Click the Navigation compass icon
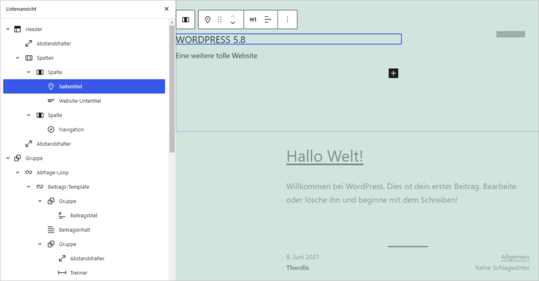This screenshot has height=281, width=539. click(51, 130)
